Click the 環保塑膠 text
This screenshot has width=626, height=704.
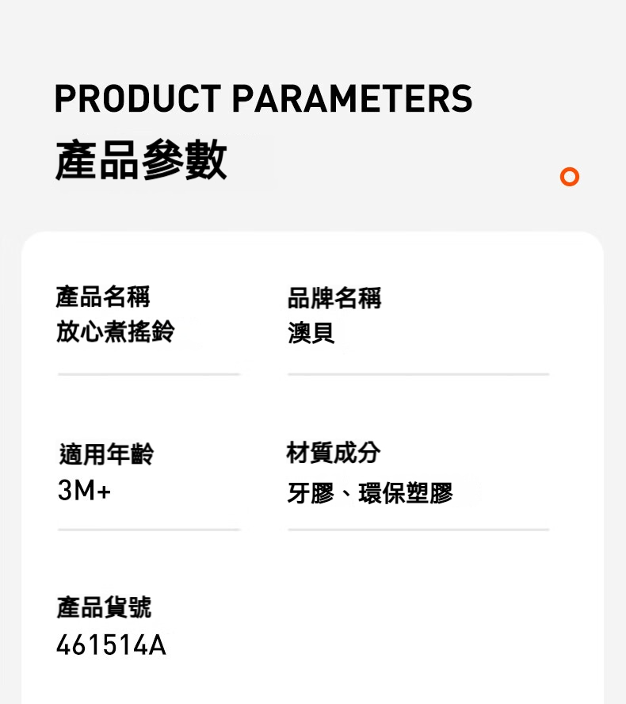pos(407,493)
